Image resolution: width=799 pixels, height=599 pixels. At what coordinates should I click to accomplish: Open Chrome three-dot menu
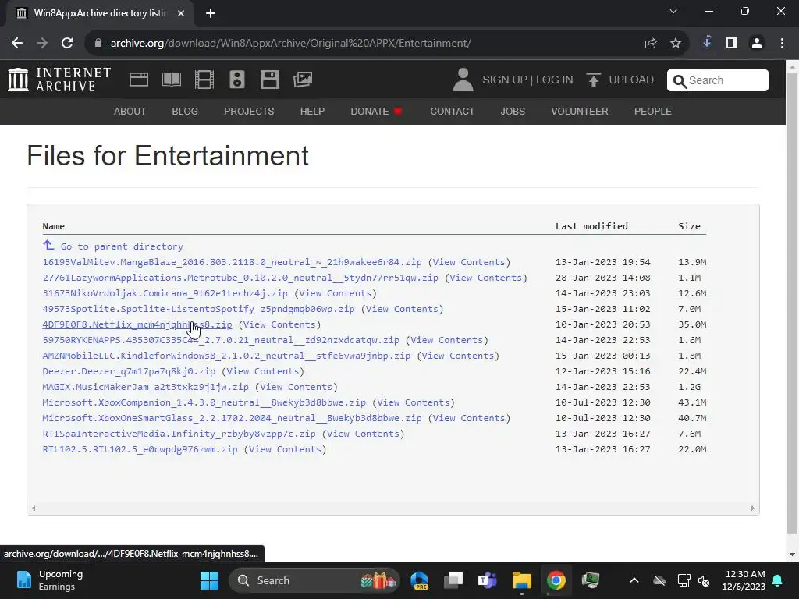(782, 44)
